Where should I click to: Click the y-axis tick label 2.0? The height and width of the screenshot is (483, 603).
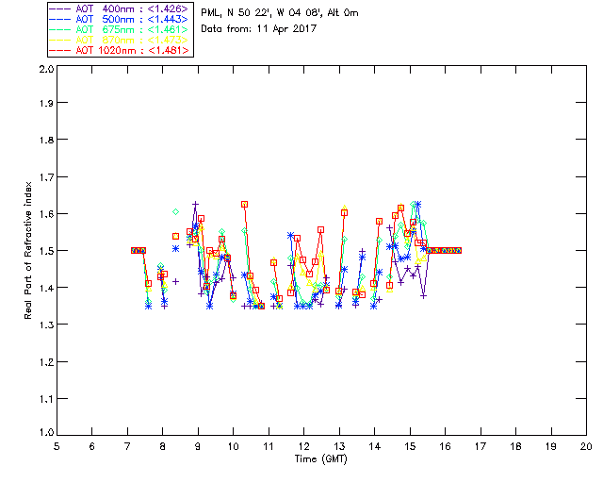pyautogui.click(x=46, y=69)
